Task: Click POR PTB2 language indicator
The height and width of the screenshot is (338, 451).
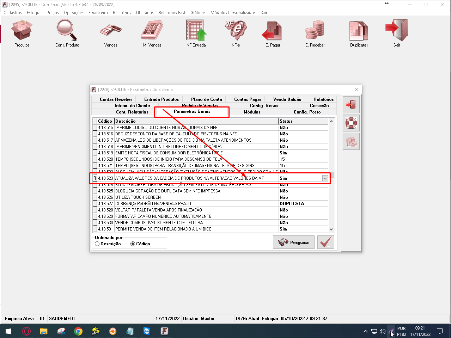Action: (x=401, y=331)
